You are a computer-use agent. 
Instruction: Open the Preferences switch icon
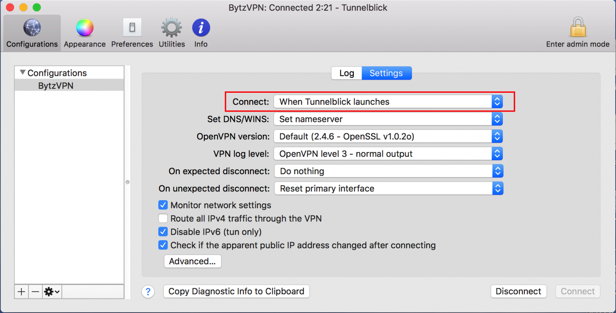(132, 28)
